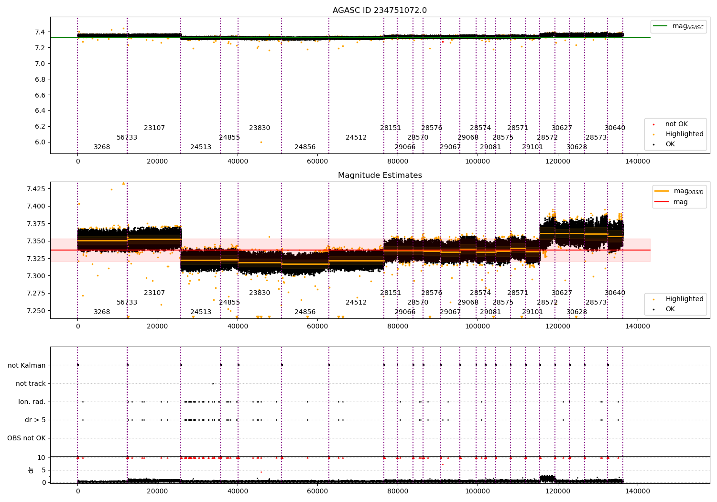This screenshot has width=717, height=502.
Task: Click obsid label 24856 in Magnitude Estimates plot
Action: [x=305, y=312]
